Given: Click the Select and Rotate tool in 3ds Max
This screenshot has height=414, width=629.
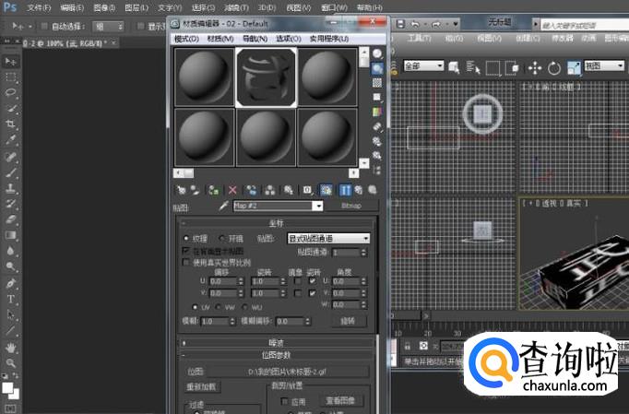Looking at the screenshot, I should pyautogui.click(x=554, y=66).
